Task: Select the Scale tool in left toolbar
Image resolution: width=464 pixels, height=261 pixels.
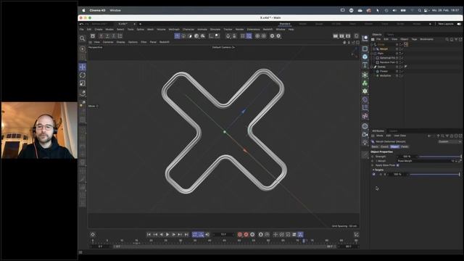Action: point(83,83)
